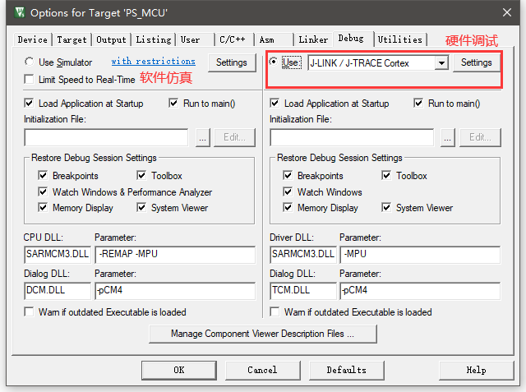Screen dimensions: 526x392
Task: Toggle hardware Run to main() checkbox
Action: 418,103
